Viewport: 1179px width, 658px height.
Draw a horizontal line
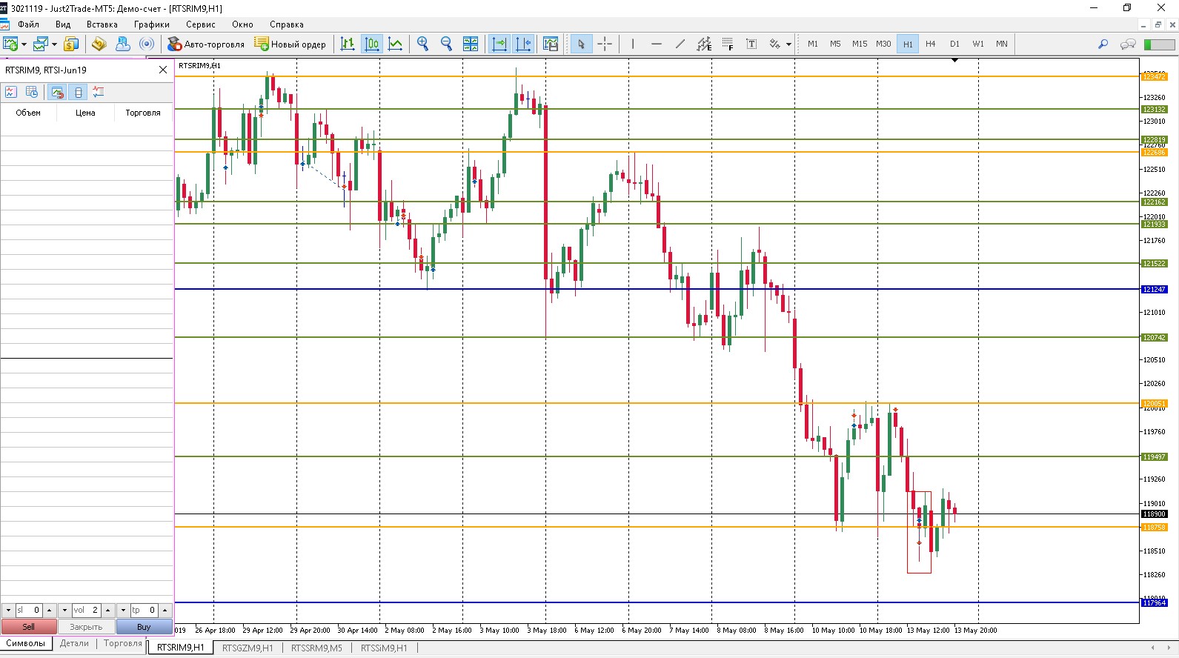point(657,44)
